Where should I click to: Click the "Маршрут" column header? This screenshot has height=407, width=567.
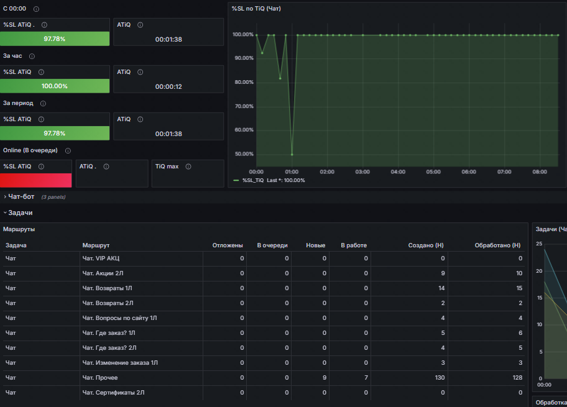[96, 245]
